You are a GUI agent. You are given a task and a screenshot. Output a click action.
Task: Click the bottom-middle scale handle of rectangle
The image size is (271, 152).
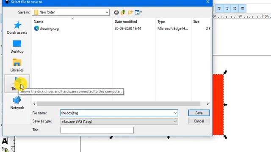tap(169, 137)
